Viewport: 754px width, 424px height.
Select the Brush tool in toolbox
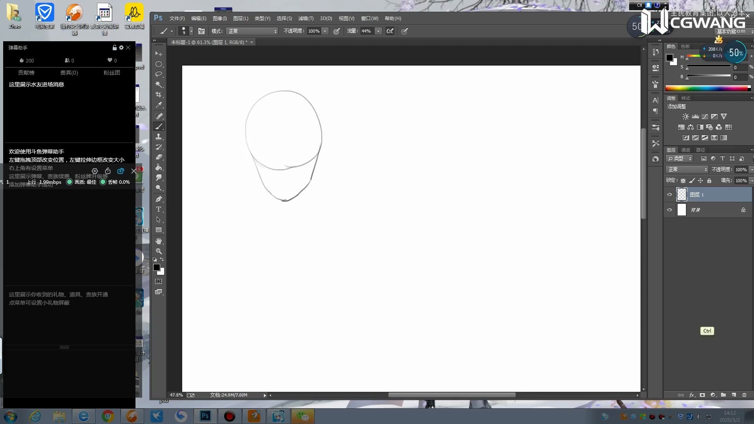click(x=159, y=126)
